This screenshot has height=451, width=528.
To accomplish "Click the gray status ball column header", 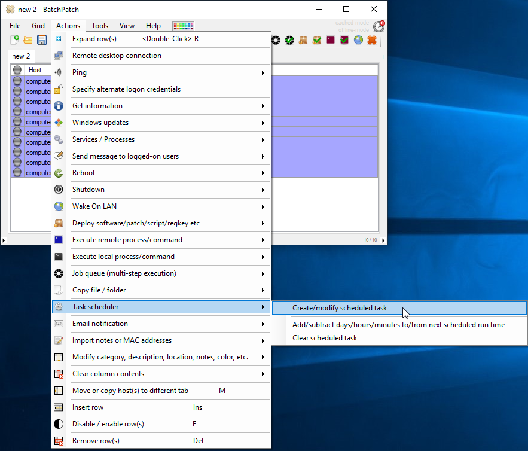I will (x=17, y=70).
